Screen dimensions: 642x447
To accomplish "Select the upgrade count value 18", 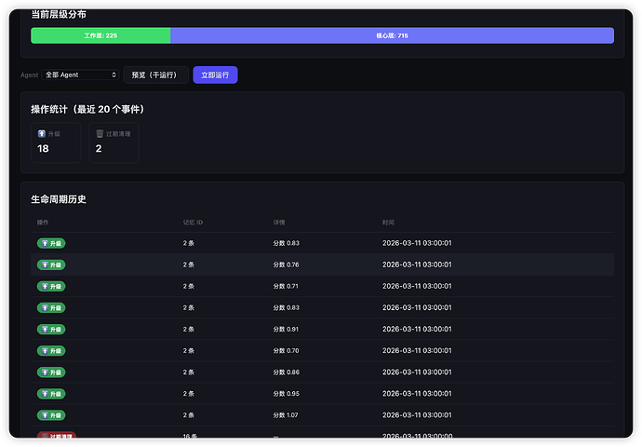I will [x=43, y=149].
